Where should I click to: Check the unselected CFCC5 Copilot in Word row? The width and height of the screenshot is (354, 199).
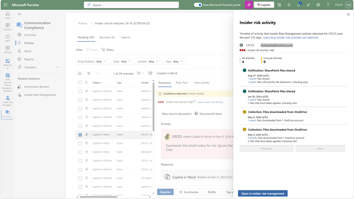point(80,143)
